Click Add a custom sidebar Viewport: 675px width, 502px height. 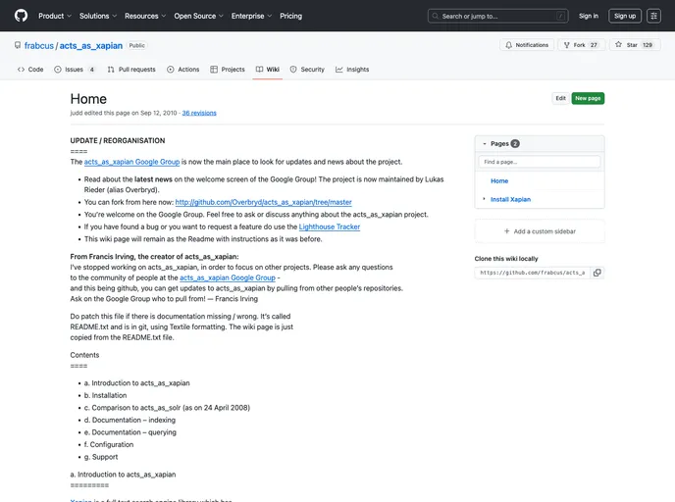pos(540,231)
